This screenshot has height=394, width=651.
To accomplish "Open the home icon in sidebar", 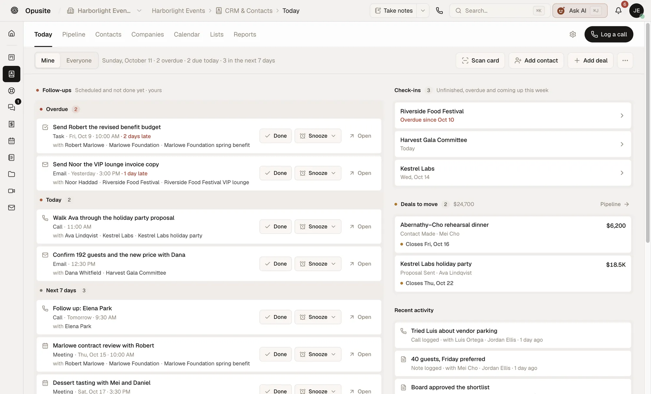I will [x=11, y=33].
